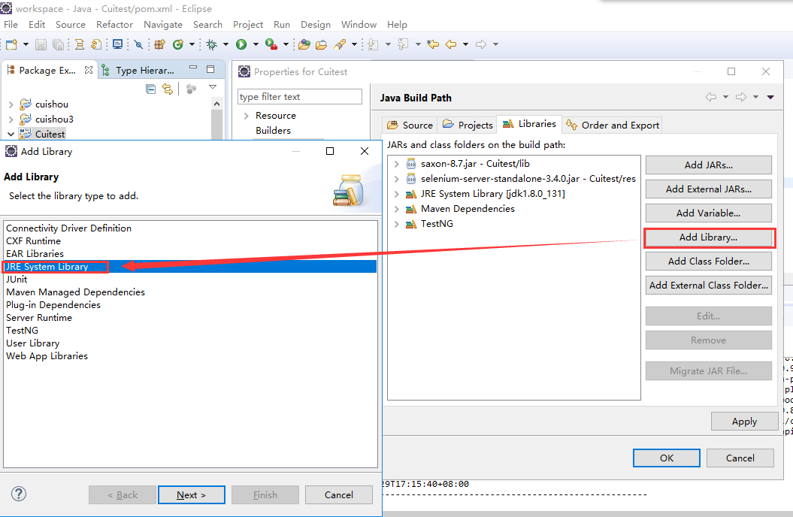
Task: Click the Open Type toolbar icon
Action: click(304, 44)
